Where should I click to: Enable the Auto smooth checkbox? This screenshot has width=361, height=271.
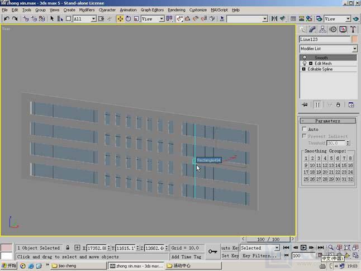click(x=304, y=129)
